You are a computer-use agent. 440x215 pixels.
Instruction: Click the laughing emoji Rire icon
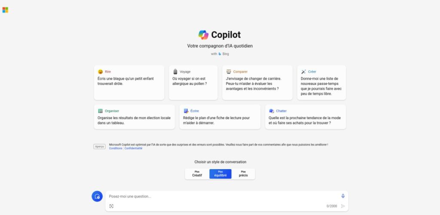100,72
